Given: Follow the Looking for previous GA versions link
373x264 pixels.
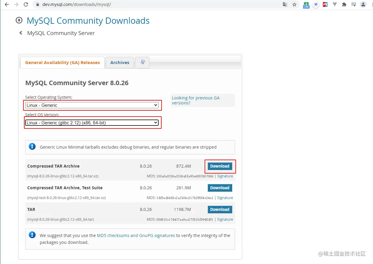Looking at the screenshot, I should point(196,100).
